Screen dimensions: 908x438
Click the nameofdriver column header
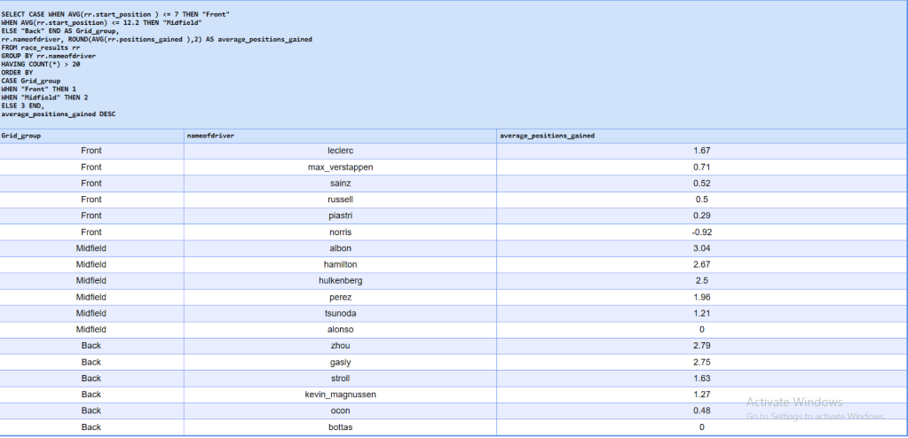[209, 136]
